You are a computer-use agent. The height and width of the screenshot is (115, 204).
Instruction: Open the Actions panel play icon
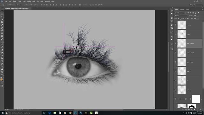coord(171,13)
